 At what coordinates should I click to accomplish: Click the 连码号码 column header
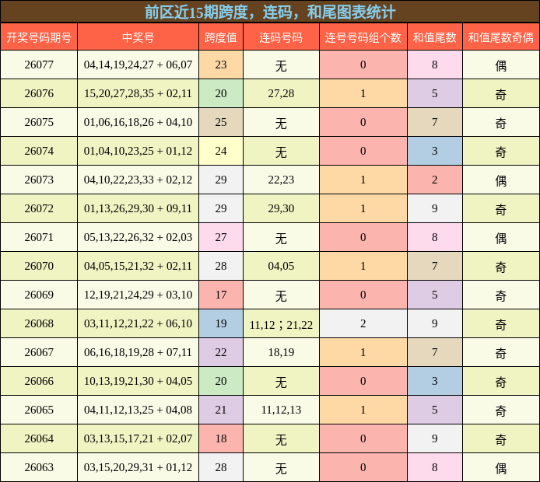(281, 37)
